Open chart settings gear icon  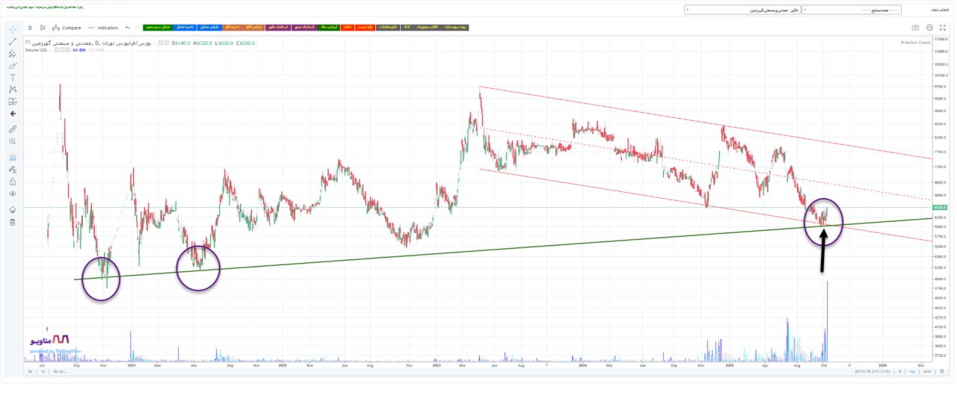point(929,28)
